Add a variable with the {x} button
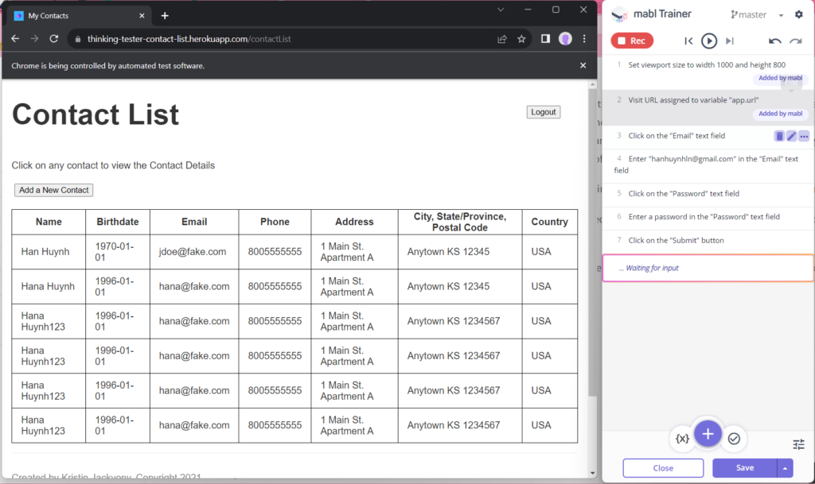 [682, 438]
